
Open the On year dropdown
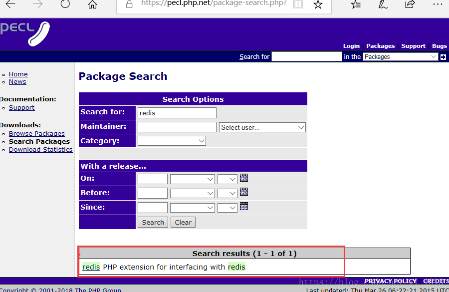[x=227, y=179]
